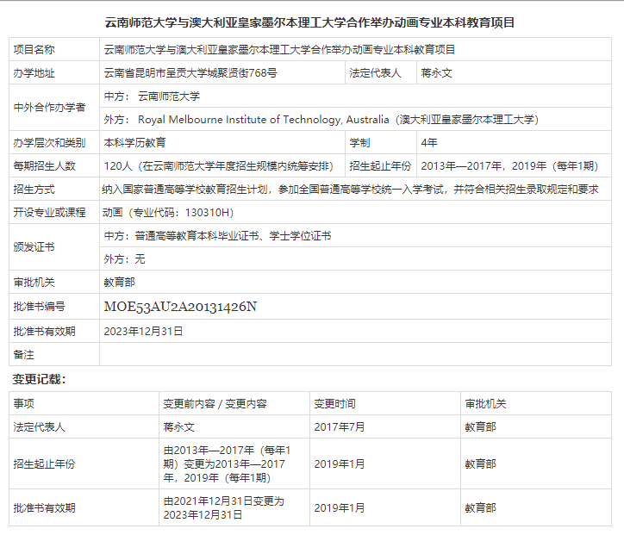This screenshot has height=535, width=624.
Task: Click the 本科学历教育 value
Action: point(135,142)
